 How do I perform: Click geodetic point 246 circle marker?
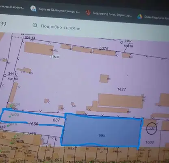pyautogui.click(x=121, y=42)
